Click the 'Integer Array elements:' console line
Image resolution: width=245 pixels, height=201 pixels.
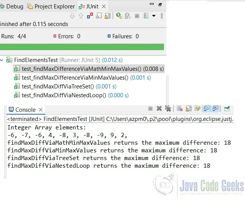tap(47, 127)
